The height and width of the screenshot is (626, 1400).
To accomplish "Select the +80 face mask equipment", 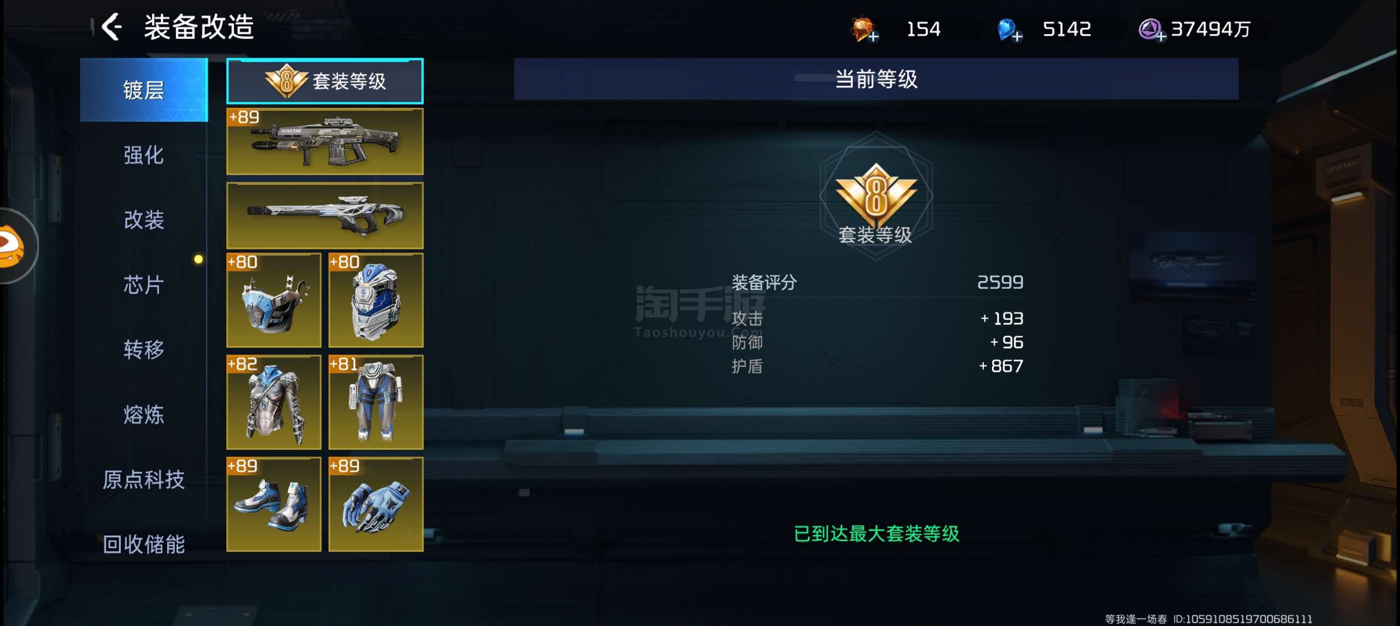I will (273, 300).
